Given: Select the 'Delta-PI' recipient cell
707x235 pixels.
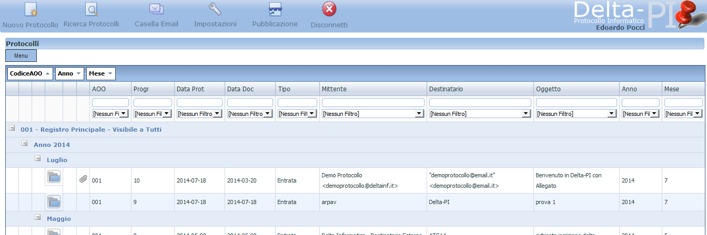Looking at the screenshot, I should [x=480, y=202].
